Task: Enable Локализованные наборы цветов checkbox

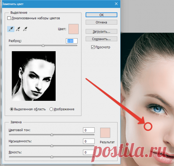Action: click(9, 18)
